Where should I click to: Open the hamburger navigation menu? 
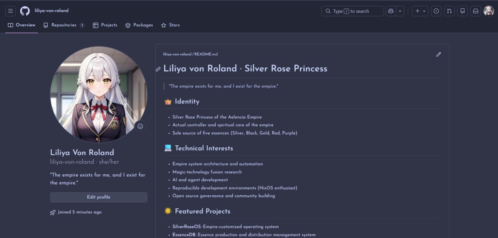click(x=11, y=11)
